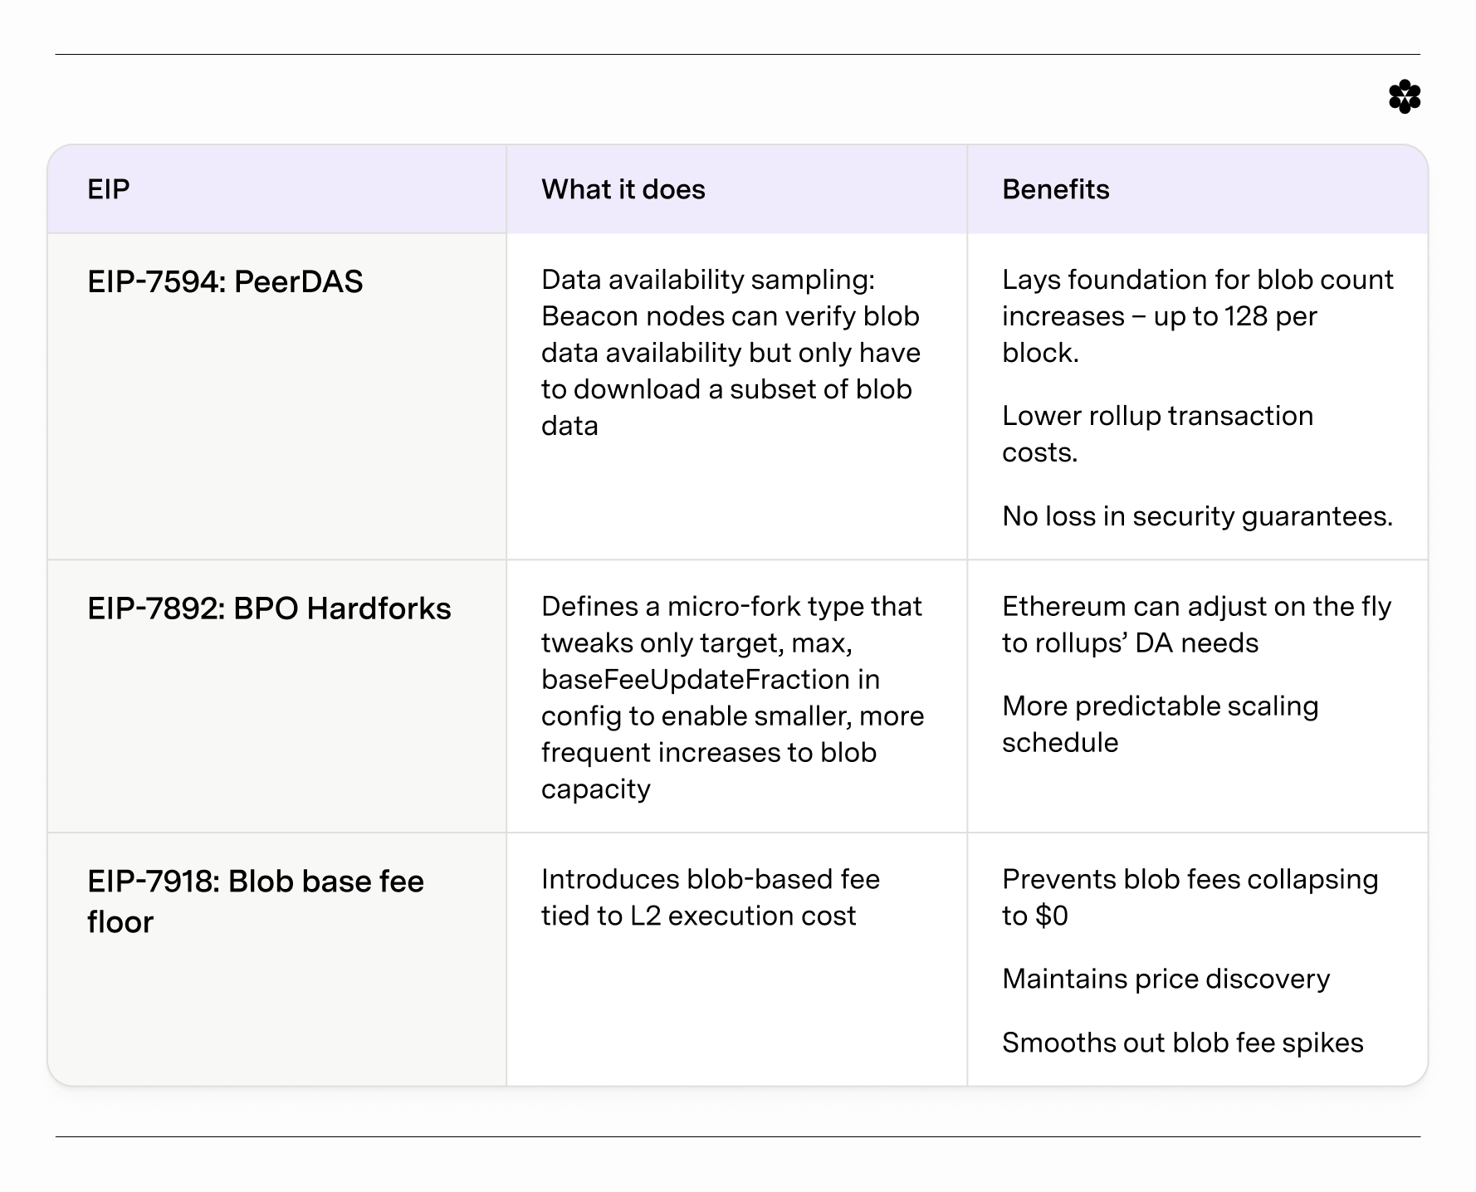Viewport: 1476px width, 1192px height.
Task: Click 'Lays foundation for blob count increases' text
Action: [1196, 316]
